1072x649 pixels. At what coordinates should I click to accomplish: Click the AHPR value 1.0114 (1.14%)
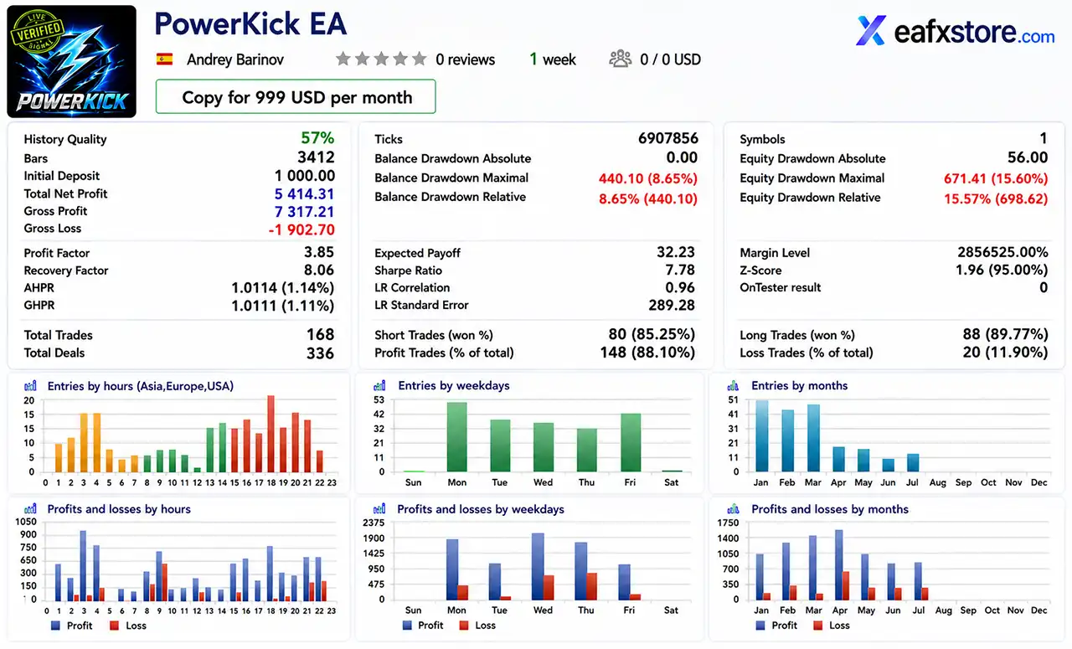click(283, 287)
